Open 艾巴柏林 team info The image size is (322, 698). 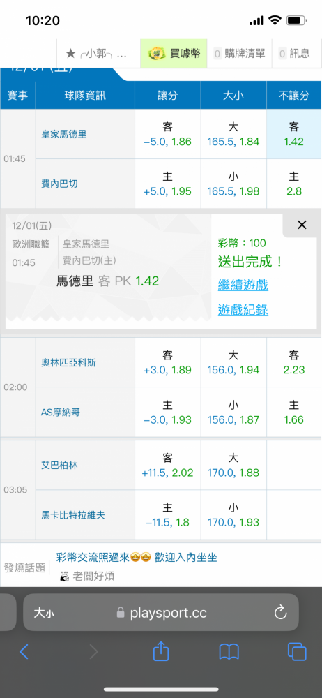click(x=60, y=465)
